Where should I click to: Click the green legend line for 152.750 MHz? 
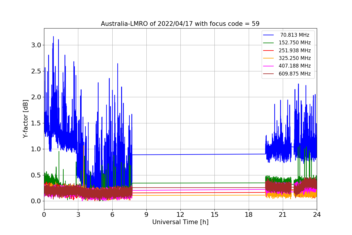click(269, 43)
